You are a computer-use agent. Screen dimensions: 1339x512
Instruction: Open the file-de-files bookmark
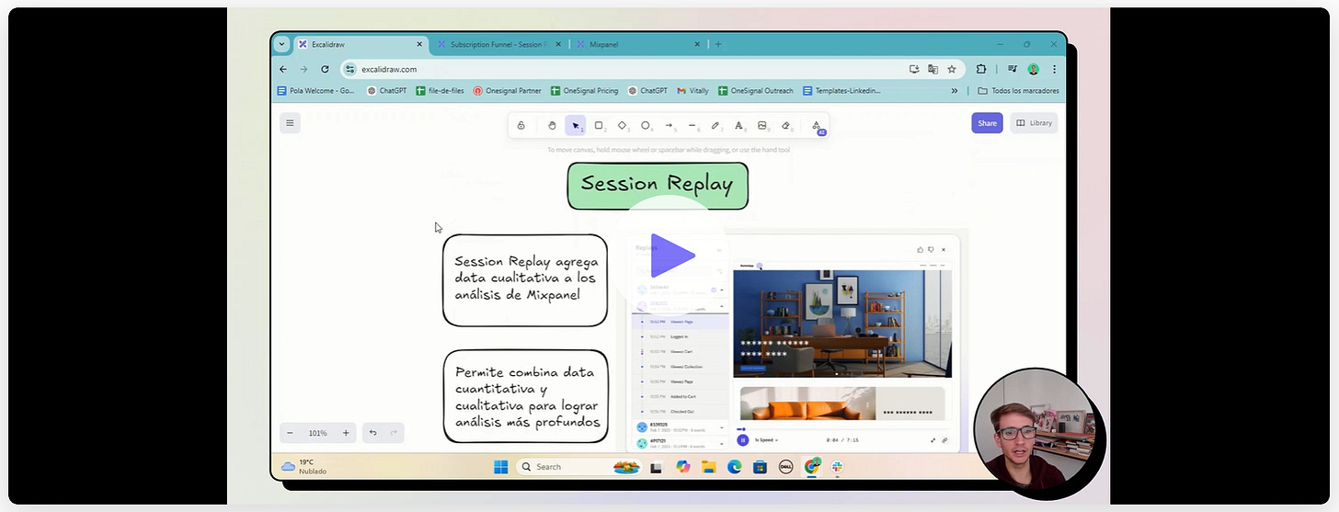point(440,91)
